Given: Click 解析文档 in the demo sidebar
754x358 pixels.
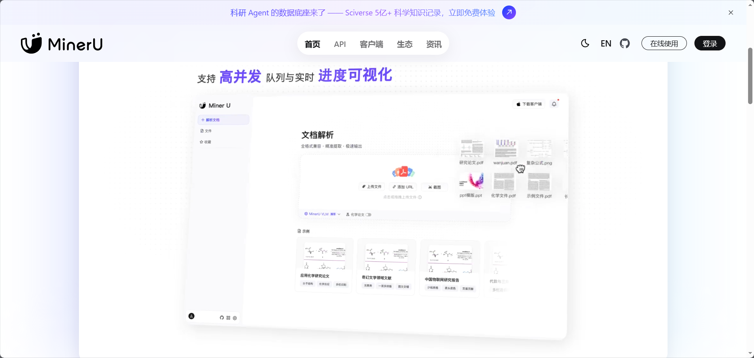Looking at the screenshot, I should (x=223, y=119).
